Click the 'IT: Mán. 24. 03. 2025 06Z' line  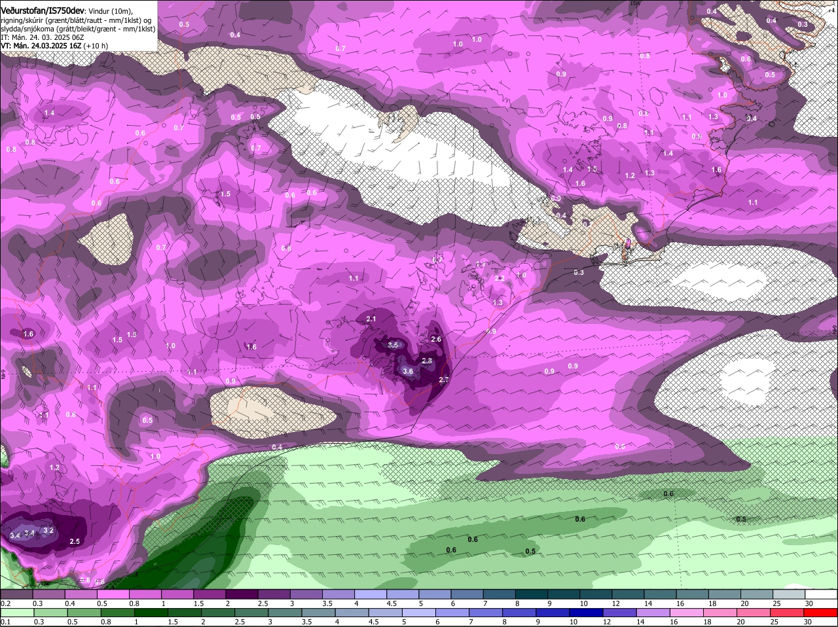[43, 37]
